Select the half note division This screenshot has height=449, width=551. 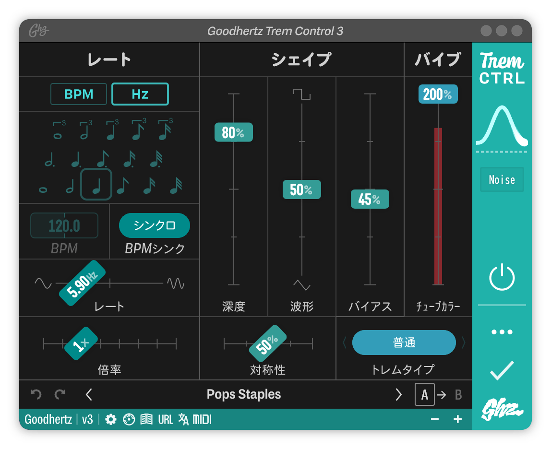click(70, 186)
